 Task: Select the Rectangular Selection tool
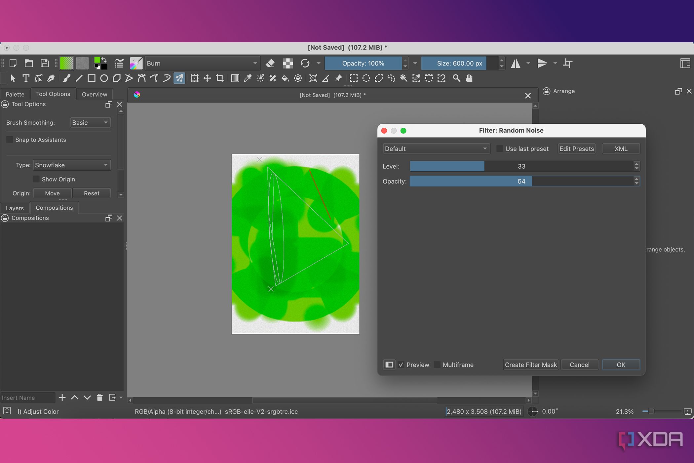click(354, 78)
